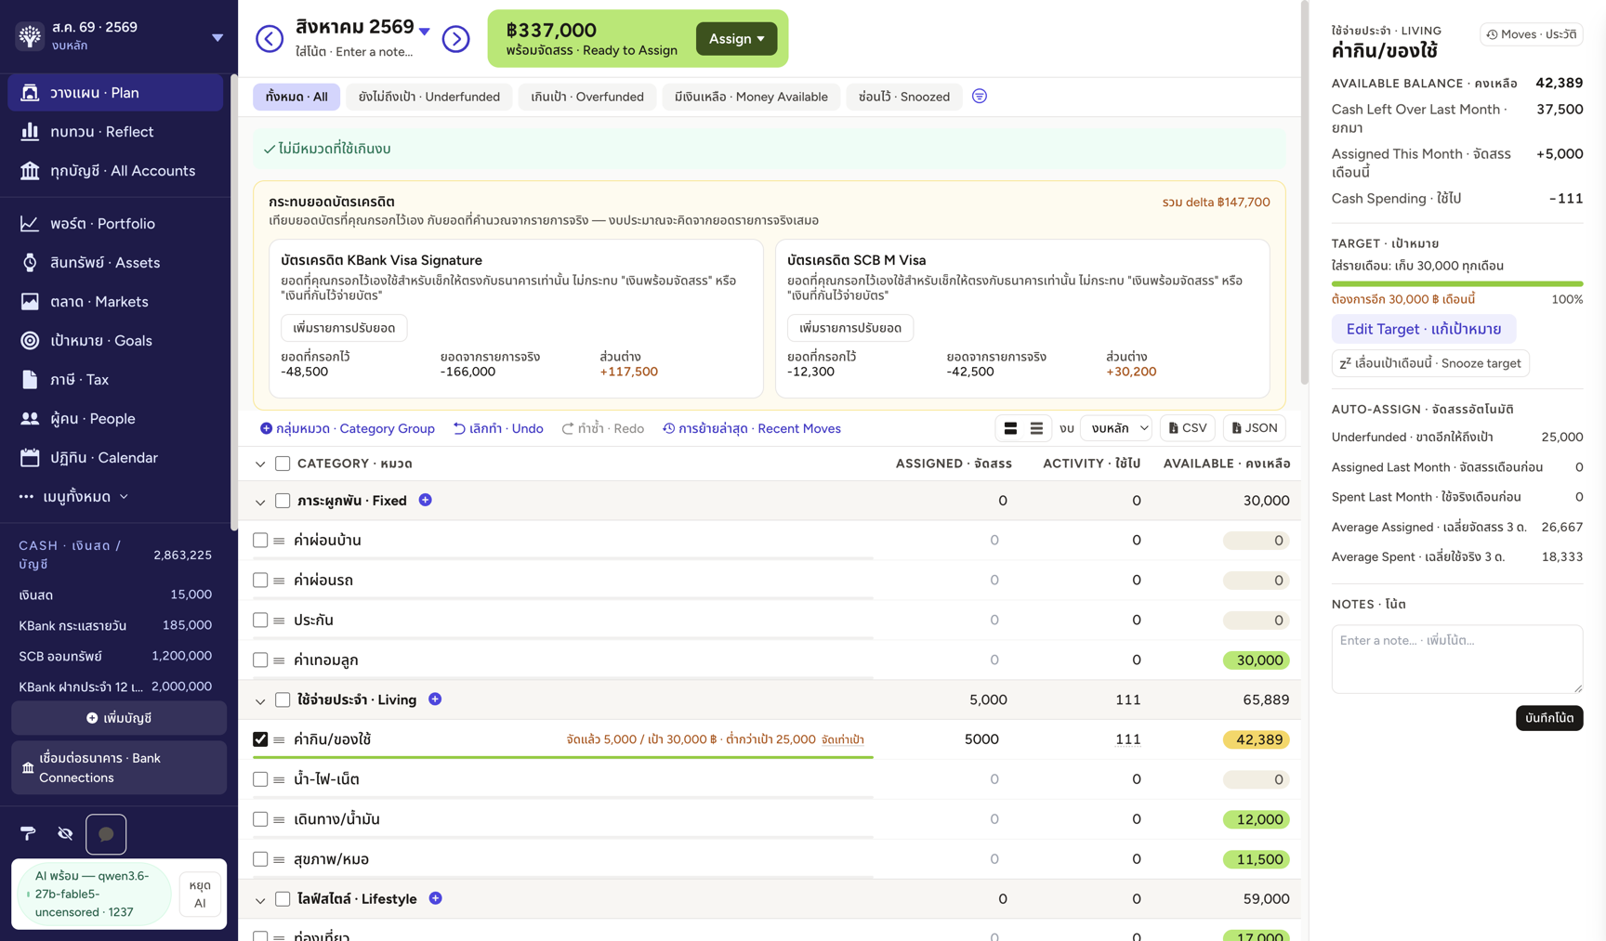Select the Money Available filter tab
1606x941 pixels.
click(x=751, y=97)
